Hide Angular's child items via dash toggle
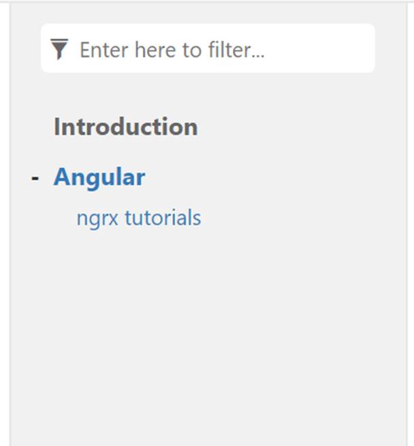414x446 pixels. (35, 178)
